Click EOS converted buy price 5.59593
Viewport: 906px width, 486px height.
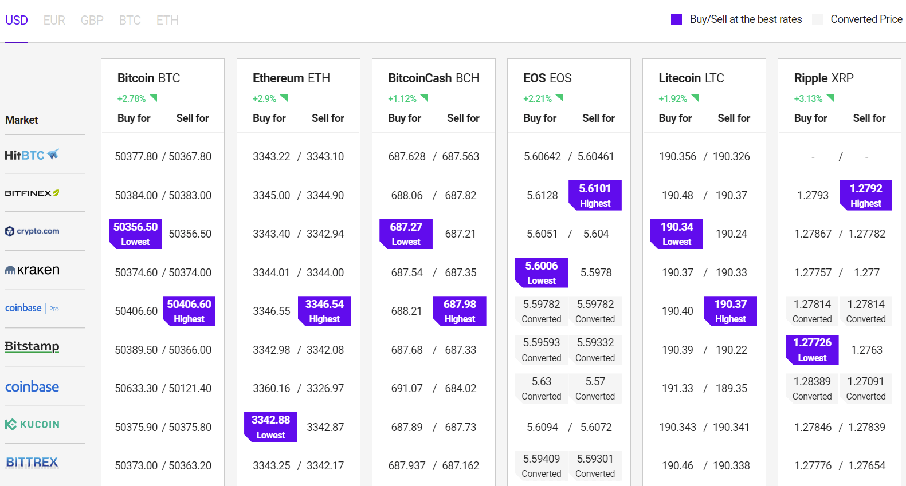542,350
